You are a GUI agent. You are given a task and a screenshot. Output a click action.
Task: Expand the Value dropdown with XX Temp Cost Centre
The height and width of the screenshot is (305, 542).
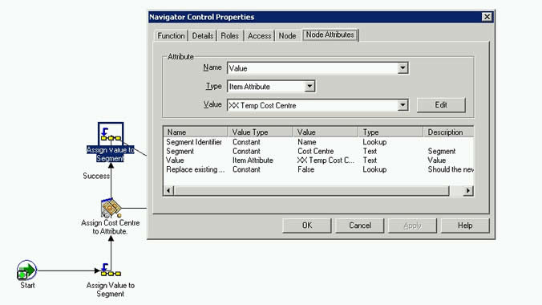402,105
